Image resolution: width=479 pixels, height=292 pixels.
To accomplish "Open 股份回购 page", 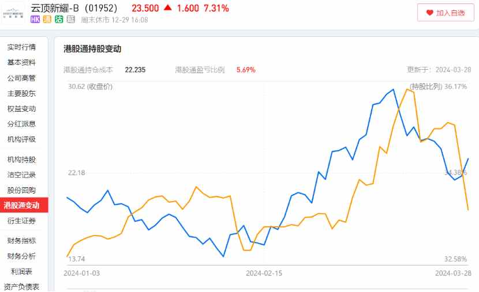I will pos(21,190).
